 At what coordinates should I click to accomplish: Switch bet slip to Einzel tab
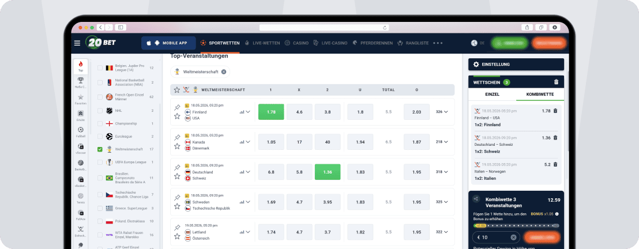492,94
